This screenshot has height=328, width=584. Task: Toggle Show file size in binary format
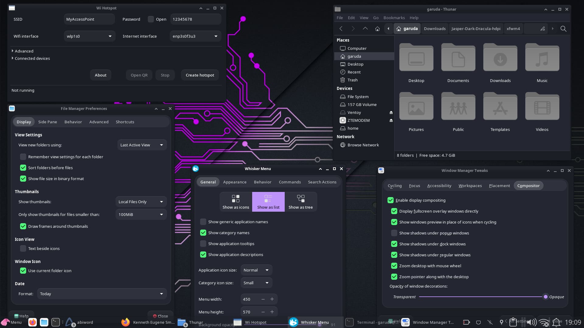pyautogui.click(x=23, y=179)
